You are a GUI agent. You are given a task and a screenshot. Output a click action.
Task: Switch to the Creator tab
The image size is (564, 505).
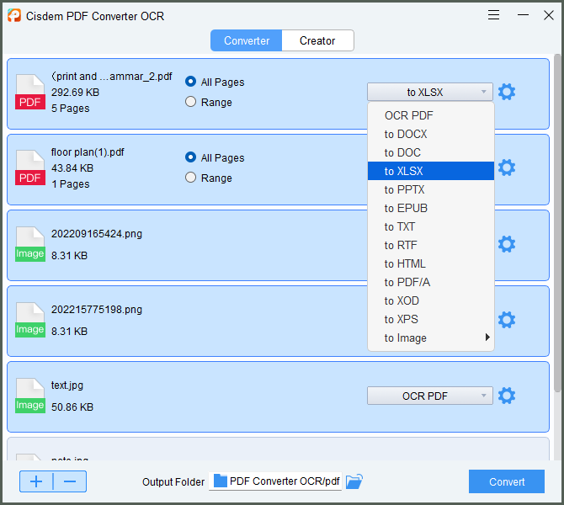[317, 40]
